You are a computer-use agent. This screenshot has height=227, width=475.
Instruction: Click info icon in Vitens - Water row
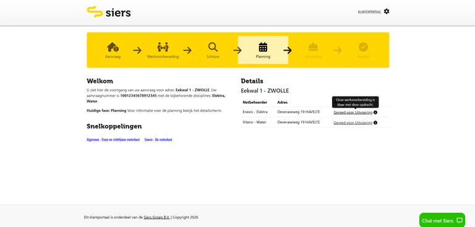tap(375, 122)
